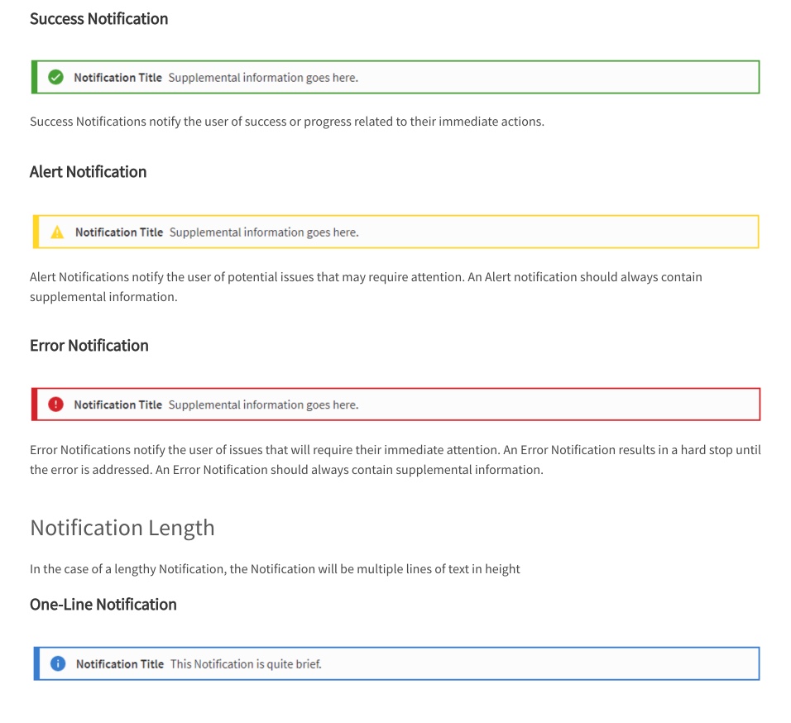
Task: Click supplemental text in the red banner
Action: coord(263,405)
